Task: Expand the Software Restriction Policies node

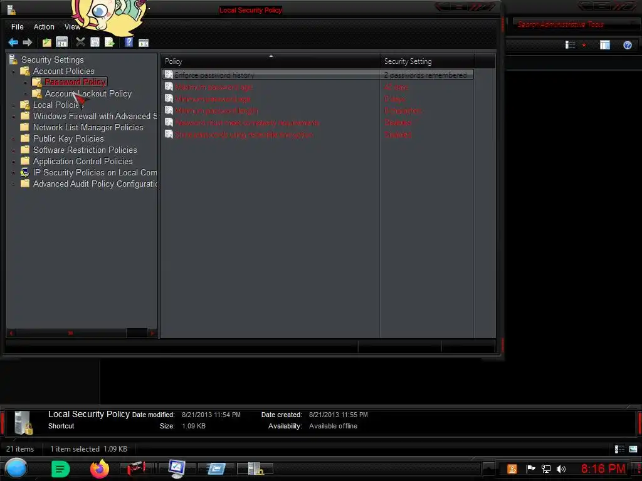Action: click(14, 150)
